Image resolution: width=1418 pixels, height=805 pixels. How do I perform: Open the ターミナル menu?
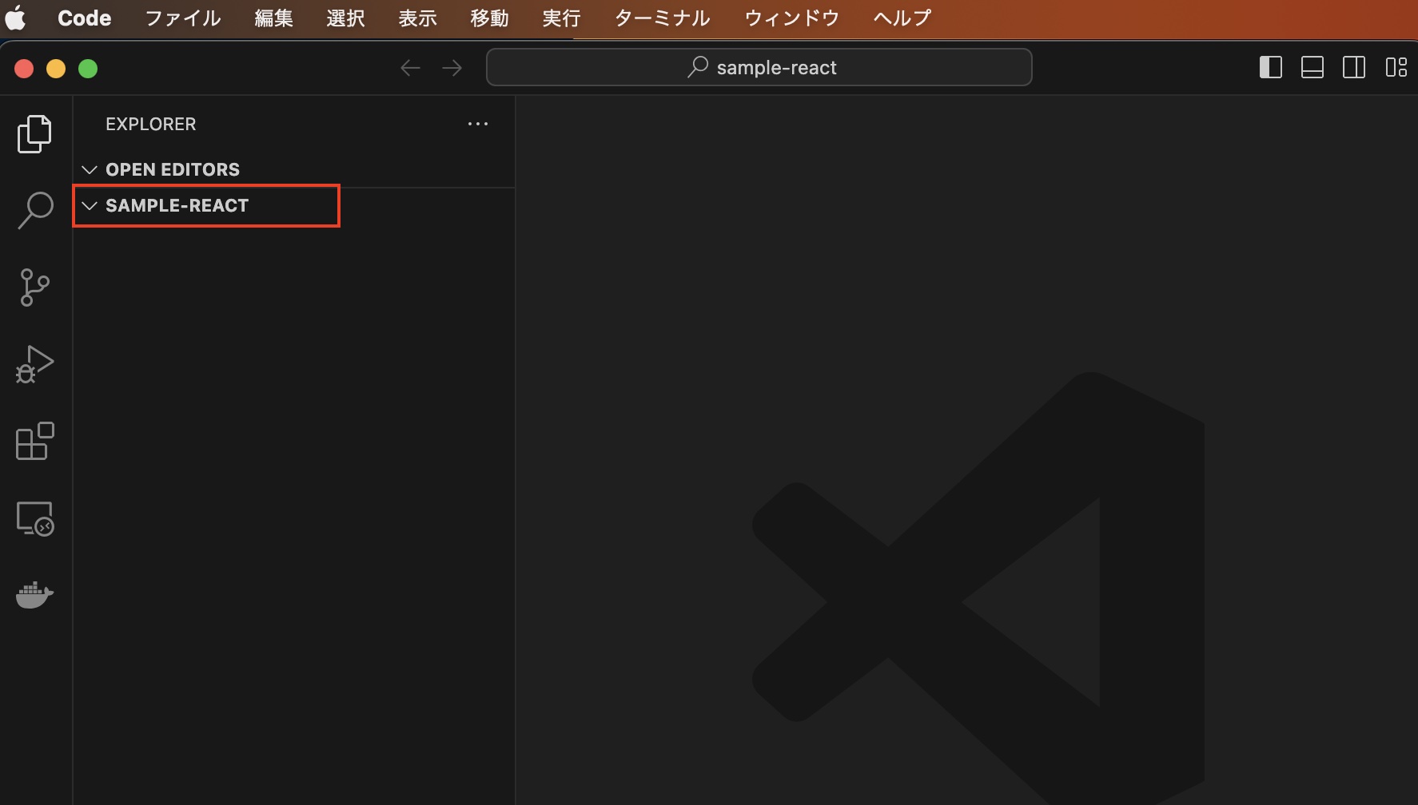click(x=663, y=18)
